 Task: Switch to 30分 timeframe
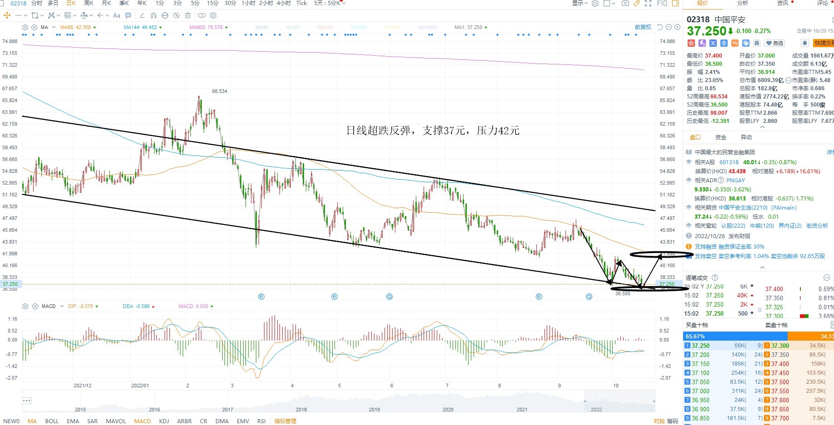230,3
